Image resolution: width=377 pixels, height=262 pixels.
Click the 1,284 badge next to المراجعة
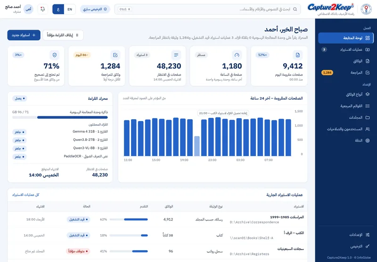click(327, 73)
